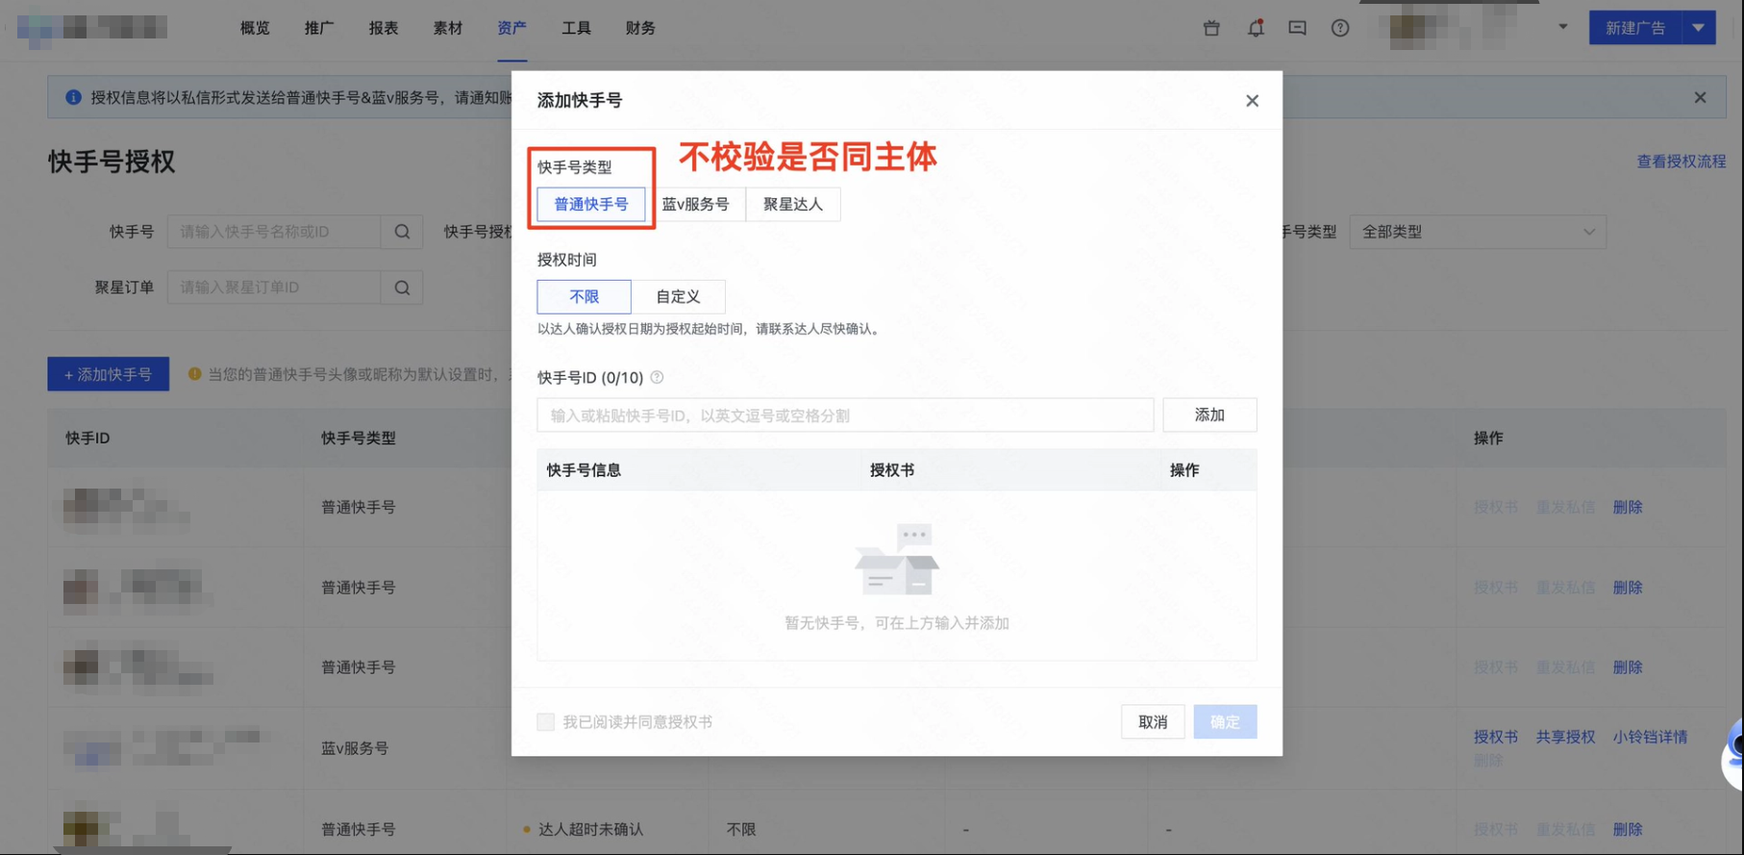Click 删除 in the 达人超时未确认 row
This screenshot has width=1744, height=855.
[x=1628, y=829]
